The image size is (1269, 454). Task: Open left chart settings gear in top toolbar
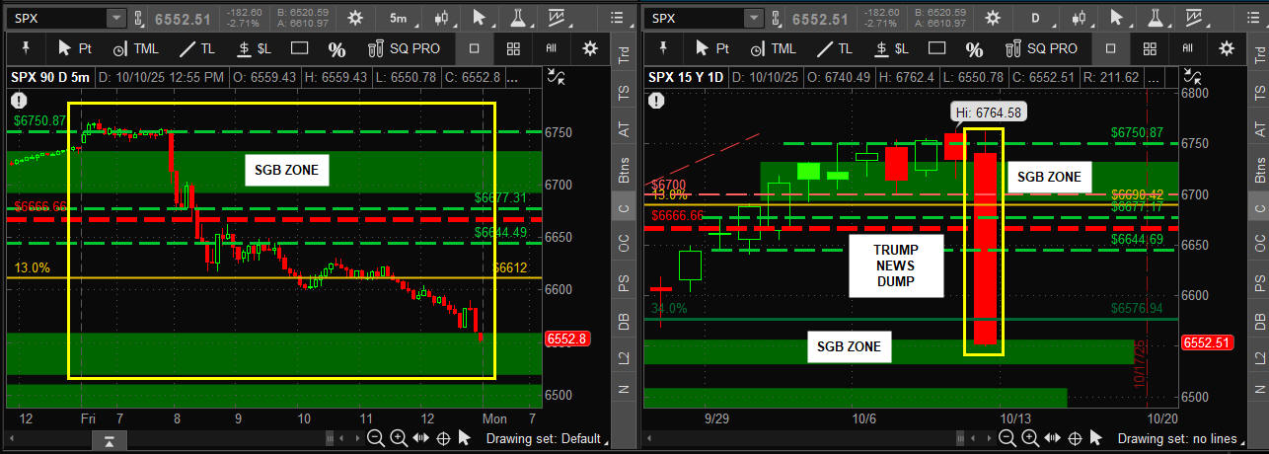click(x=354, y=18)
